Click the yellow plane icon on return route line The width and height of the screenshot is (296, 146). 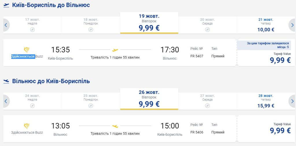115,126
